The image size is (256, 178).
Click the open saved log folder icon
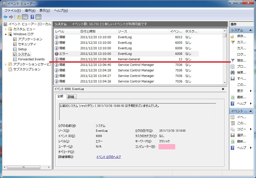(x=233, y=36)
